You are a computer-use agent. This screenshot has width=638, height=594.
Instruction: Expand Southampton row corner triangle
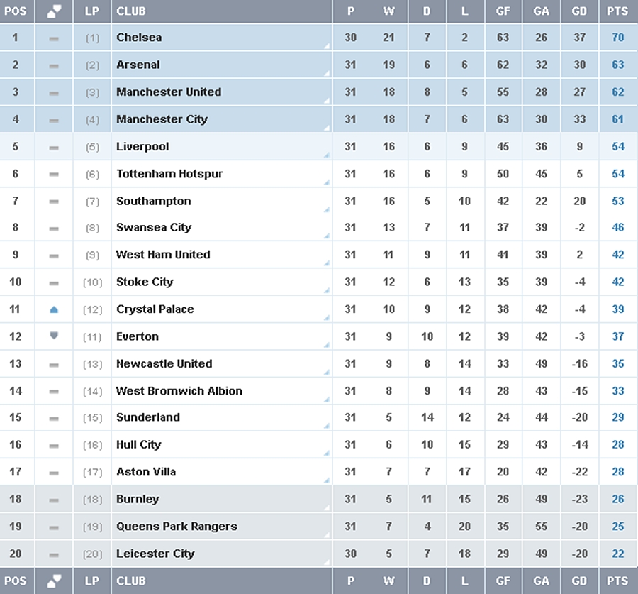[x=327, y=210]
